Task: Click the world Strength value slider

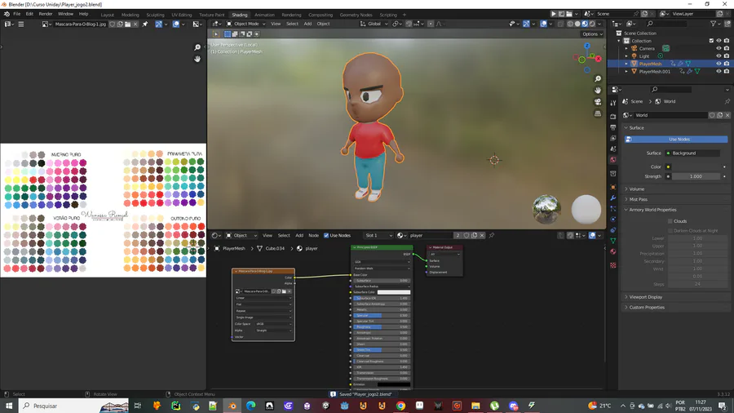Action: click(x=695, y=176)
